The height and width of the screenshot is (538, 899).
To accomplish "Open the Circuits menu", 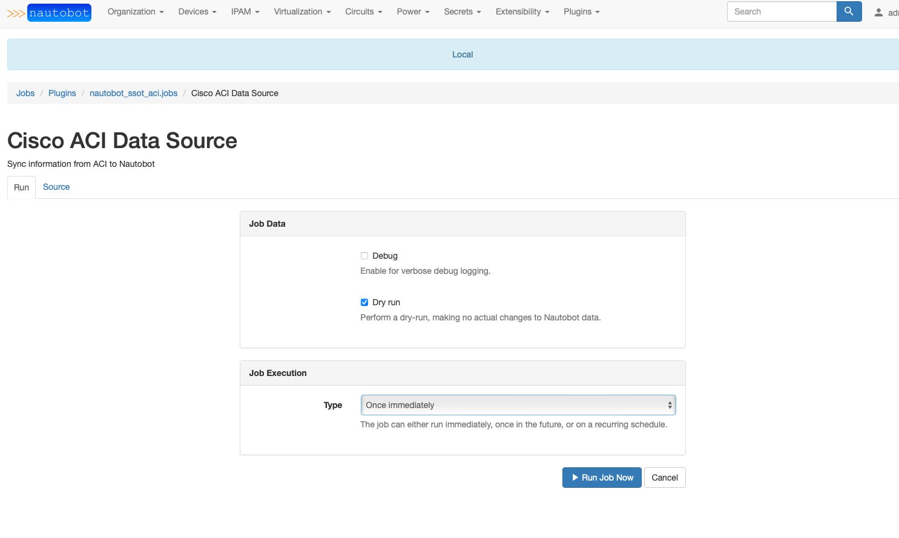I will tap(363, 11).
